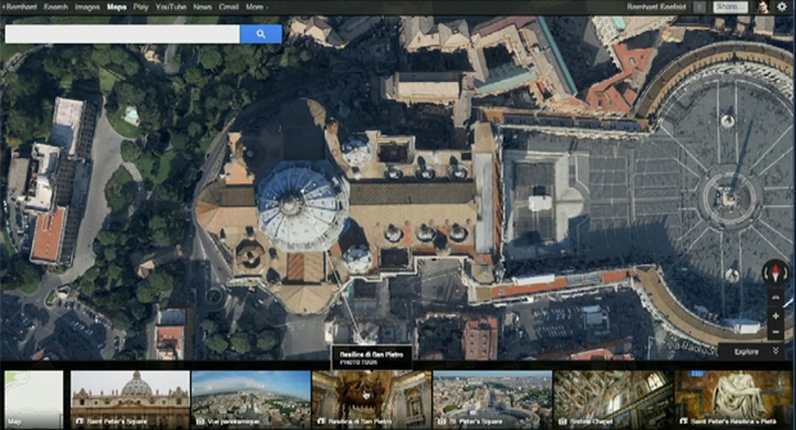Screen dimensions: 796x430
Task: Open Gmail in the top bar
Action: pyautogui.click(x=228, y=7)
